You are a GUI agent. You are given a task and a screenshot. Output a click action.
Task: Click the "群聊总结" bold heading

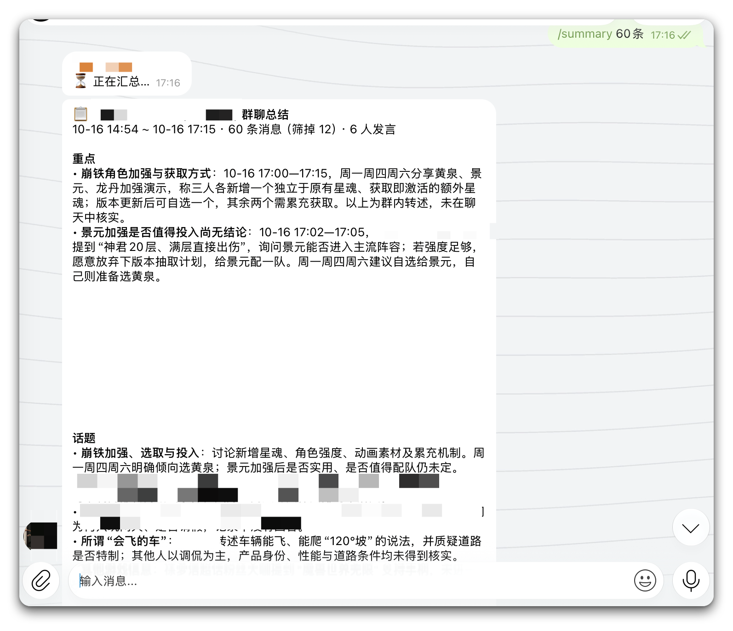coord(265,114)
